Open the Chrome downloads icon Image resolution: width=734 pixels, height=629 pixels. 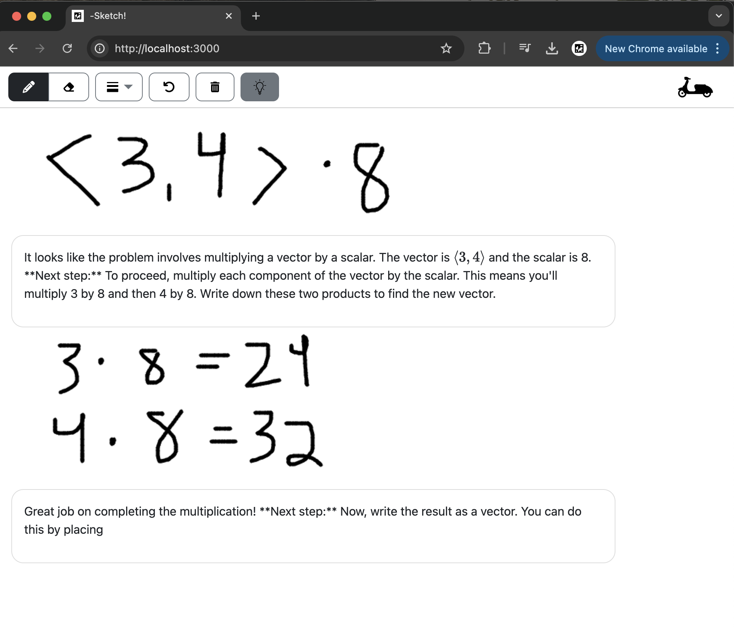[552, 48]
